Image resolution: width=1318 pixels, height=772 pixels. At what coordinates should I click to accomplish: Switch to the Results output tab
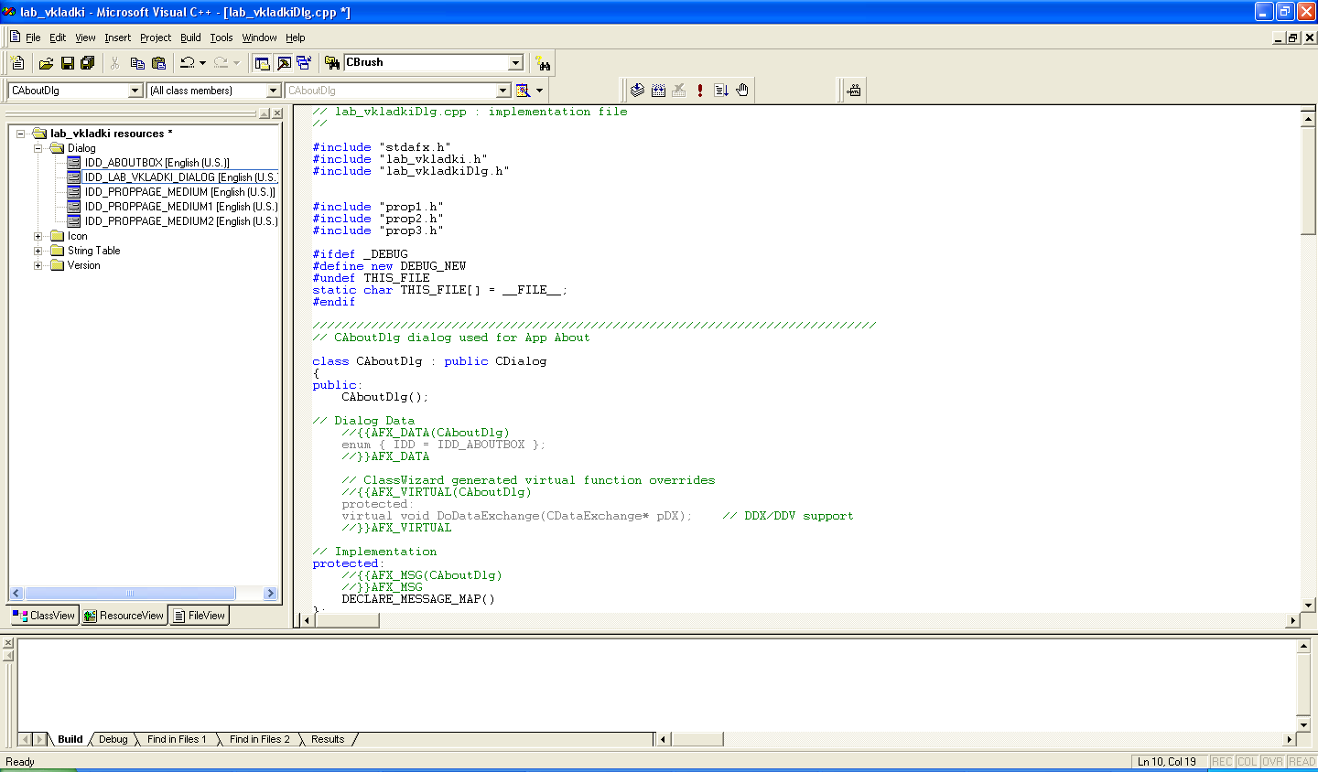point(328,739)
